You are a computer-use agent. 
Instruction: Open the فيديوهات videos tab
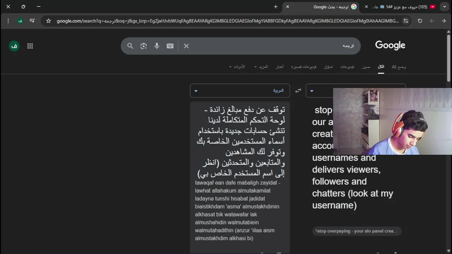(x=347, y=67)
